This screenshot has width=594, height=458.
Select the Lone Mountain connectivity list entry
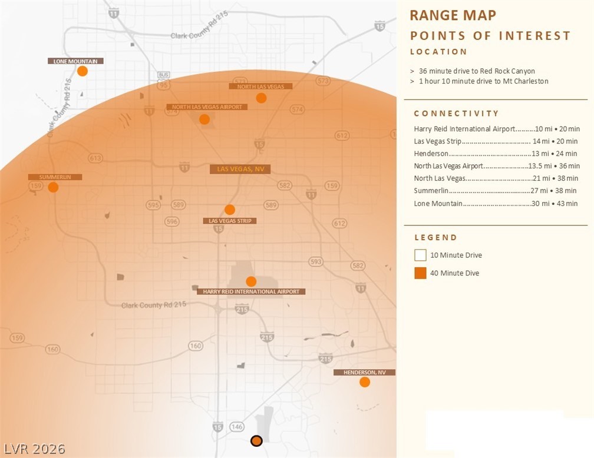coord(496,204)
